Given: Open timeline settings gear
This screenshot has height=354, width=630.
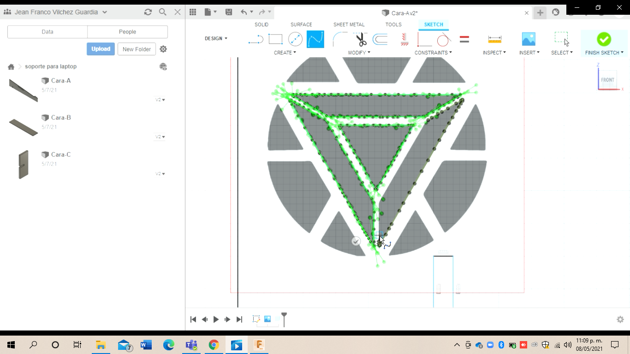Looking at the screenshot, I should pos(620,319).
